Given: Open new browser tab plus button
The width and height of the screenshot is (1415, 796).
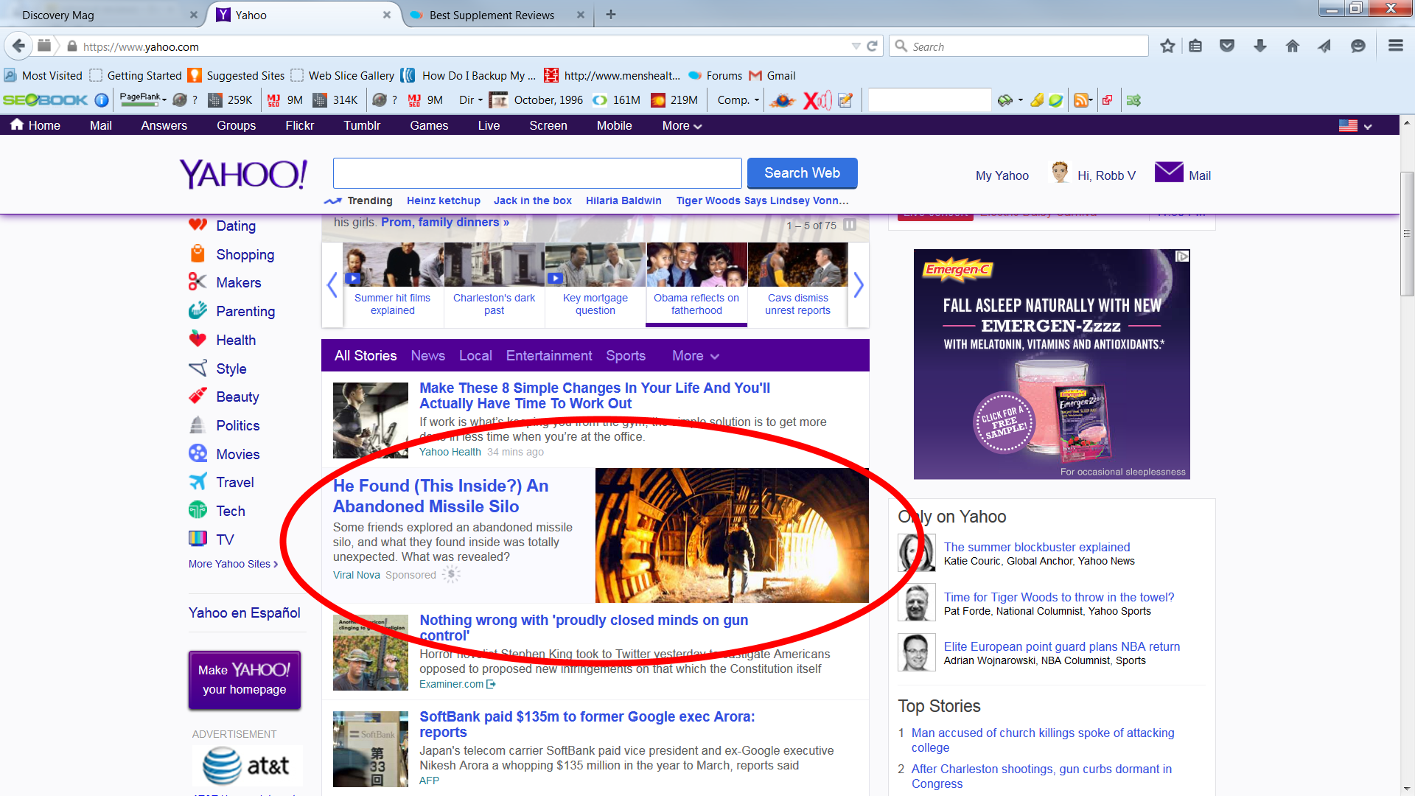Looking at the screenshot, I should pyautogui.click(x=611, y=14).
